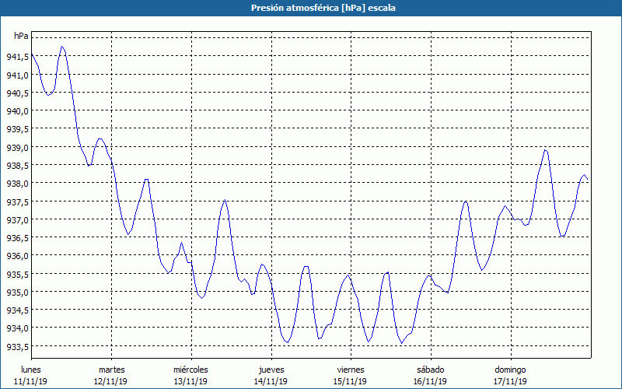This screenshot has width=622, height=389.
Task: Click the 935,5 axis value
Action: (x=17, y=275)
